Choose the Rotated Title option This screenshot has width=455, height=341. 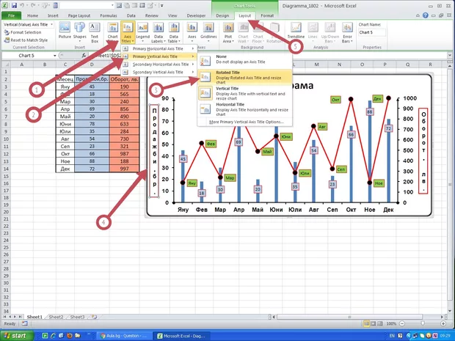(244, 77)
